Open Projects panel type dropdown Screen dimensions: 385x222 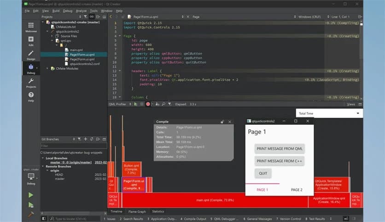(x=61, y=17)
